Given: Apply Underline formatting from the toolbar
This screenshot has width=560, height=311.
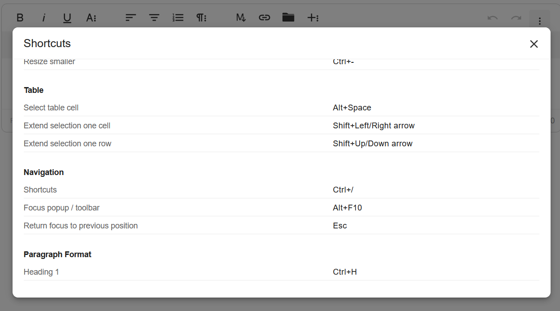Looking at the screenshot, I should (67, 18).
